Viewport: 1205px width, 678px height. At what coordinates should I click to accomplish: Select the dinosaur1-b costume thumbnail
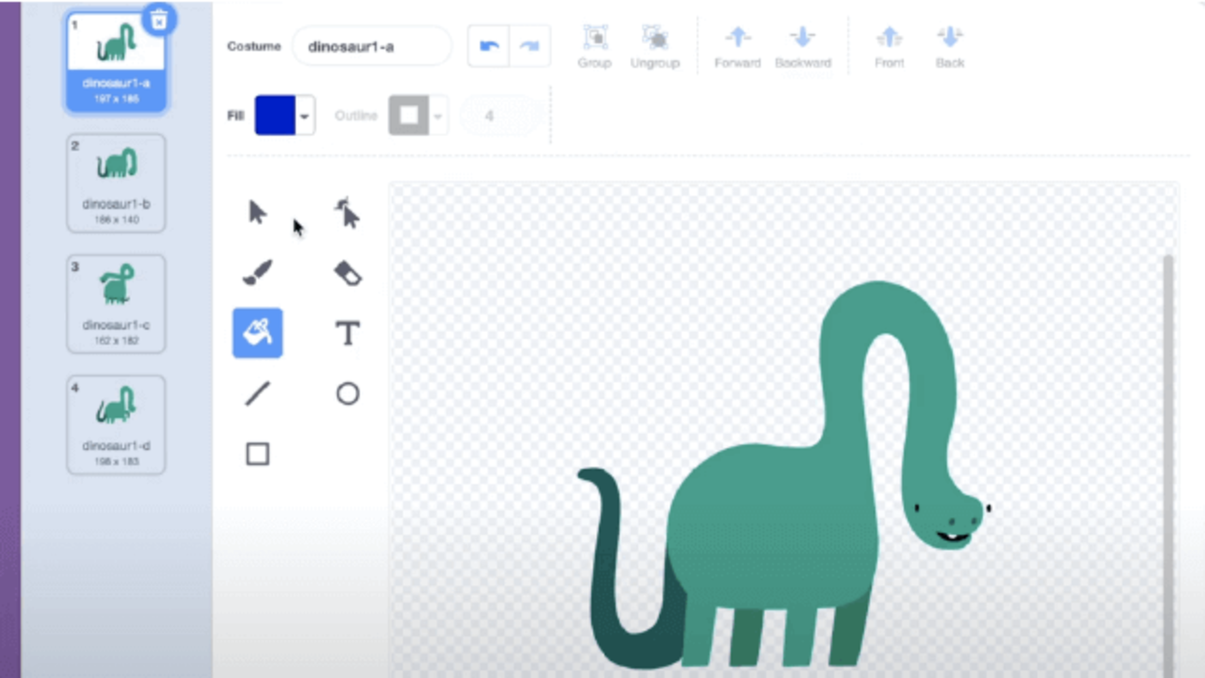116,183
